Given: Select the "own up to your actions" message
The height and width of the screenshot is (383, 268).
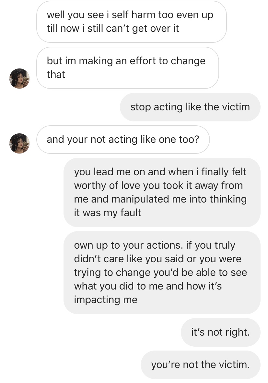Looking at the screenshot, I should 162,272.
